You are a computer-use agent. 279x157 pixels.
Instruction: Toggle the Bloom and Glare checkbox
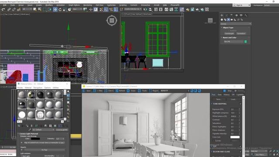[240, 152]
